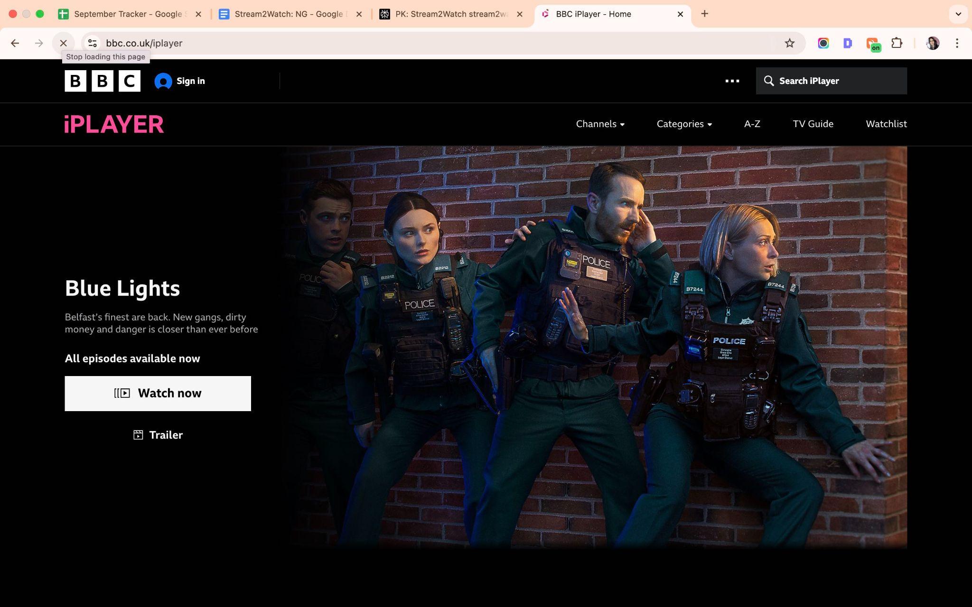Click 'Watch now' for Blue Lights
This screenshot has height=607, width=972.
[x=158, y=393]
